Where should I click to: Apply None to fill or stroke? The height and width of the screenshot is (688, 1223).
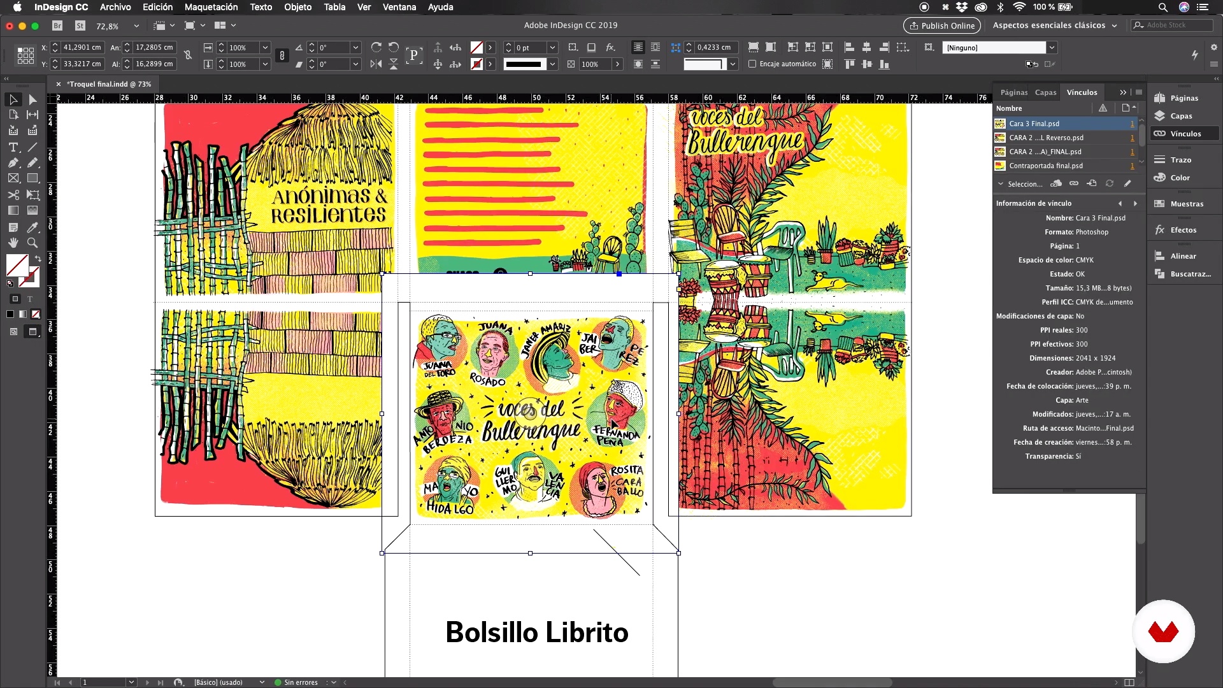(x=36, y=314)
